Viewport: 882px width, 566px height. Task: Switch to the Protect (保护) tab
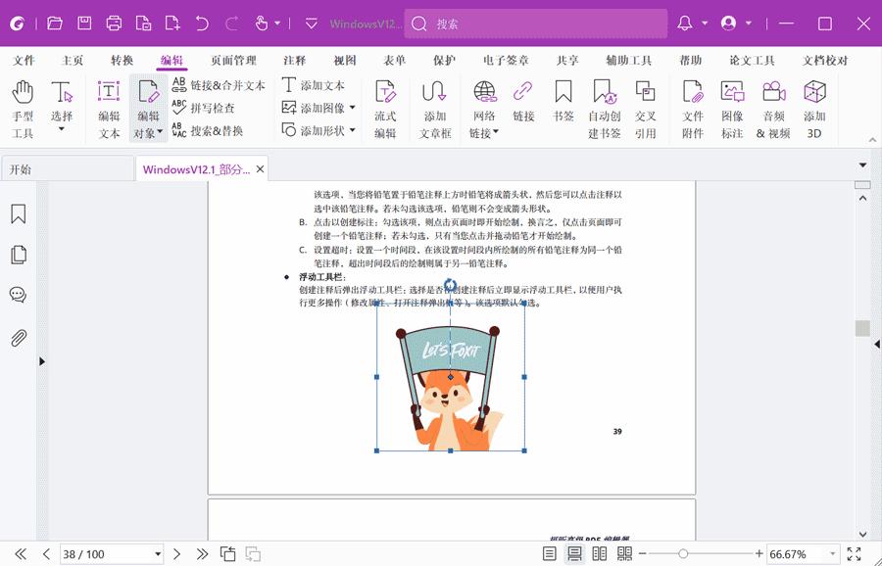click(x=444, y=60)
